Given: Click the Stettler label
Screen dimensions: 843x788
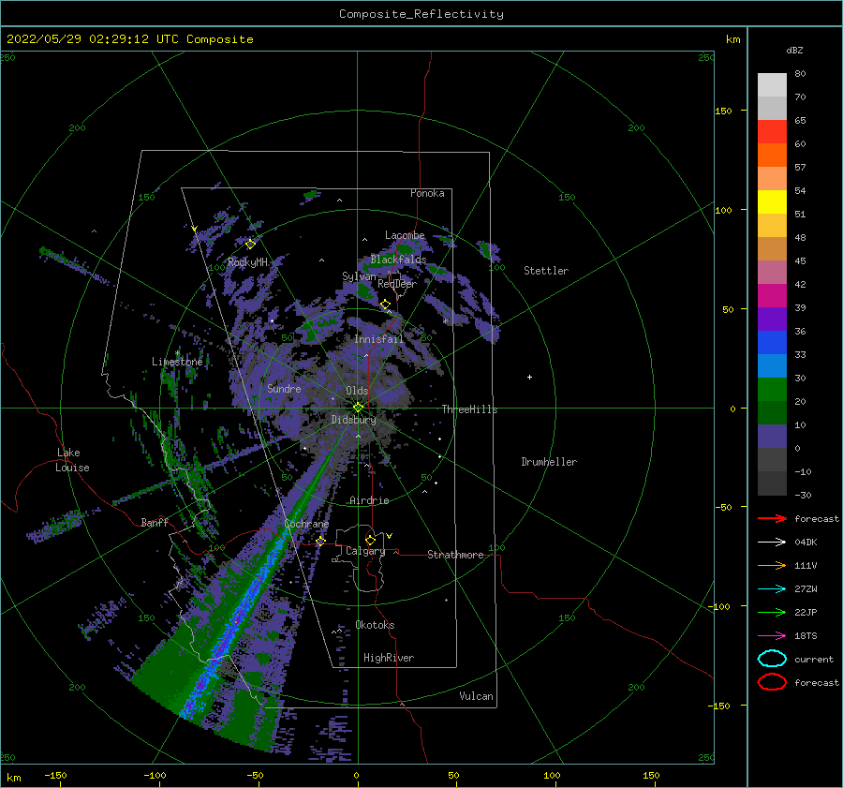Looking at the screenshot, I should pyautogui.click(x=546, y=271).
